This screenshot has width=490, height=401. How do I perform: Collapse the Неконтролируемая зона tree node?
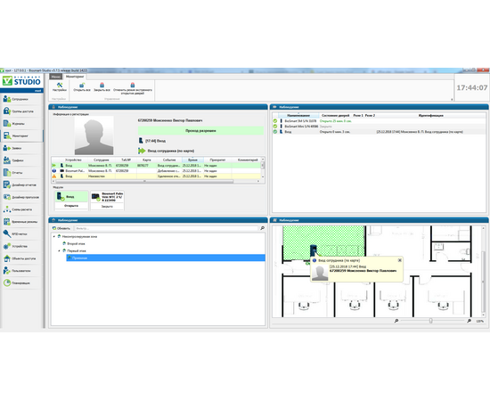tap(54, 237)
